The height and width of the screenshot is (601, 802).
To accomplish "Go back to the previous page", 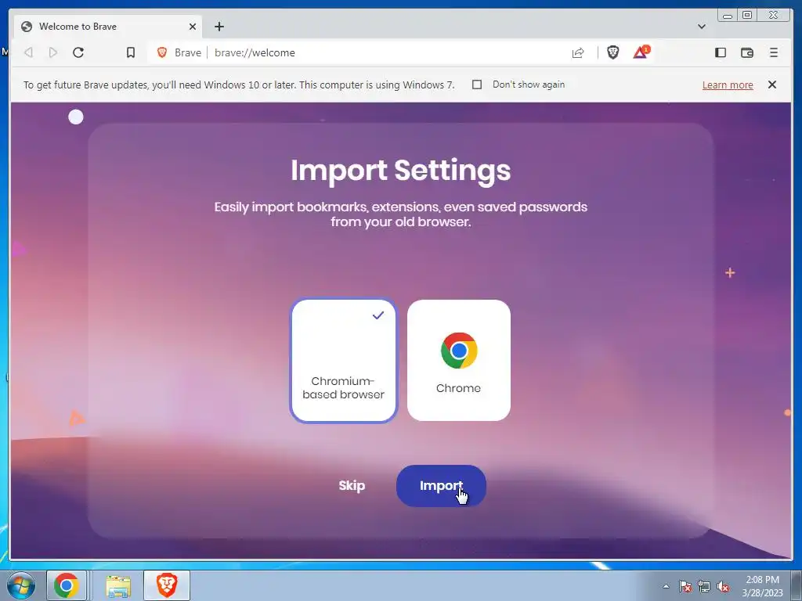I will (29, 52).
